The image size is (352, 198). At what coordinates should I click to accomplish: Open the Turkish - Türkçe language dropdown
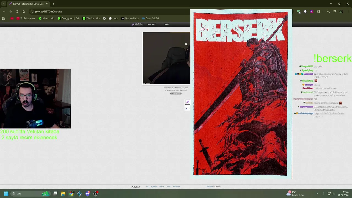point(151,24)
